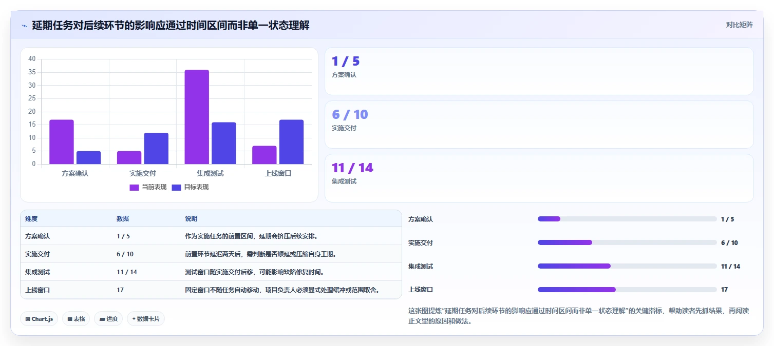This screenshot has height=346, width=774.
Task: Click the 17 value beside the 上线窗口 progress bar
Action: click(725, 290)
